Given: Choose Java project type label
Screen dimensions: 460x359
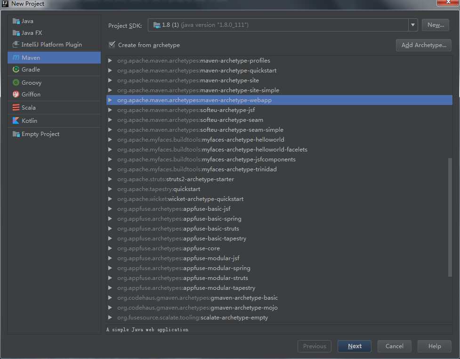Looking at the screenshot, I should pyautogui.click(x=27, y=21).
